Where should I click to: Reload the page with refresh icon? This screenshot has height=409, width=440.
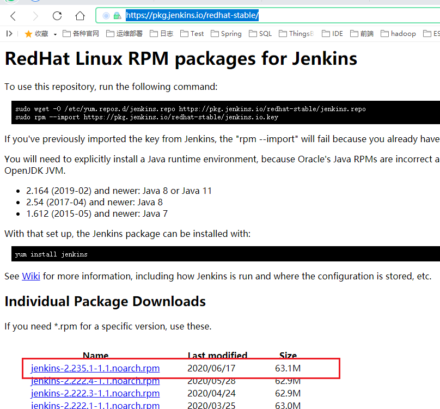(57, 16)
